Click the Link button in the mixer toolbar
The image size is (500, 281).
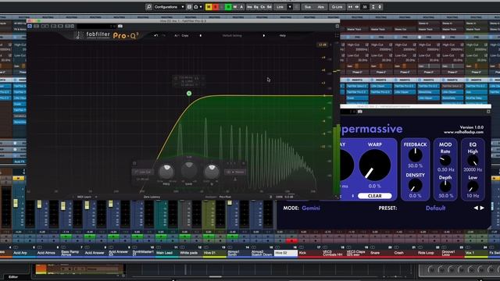(x=280, y=7)
